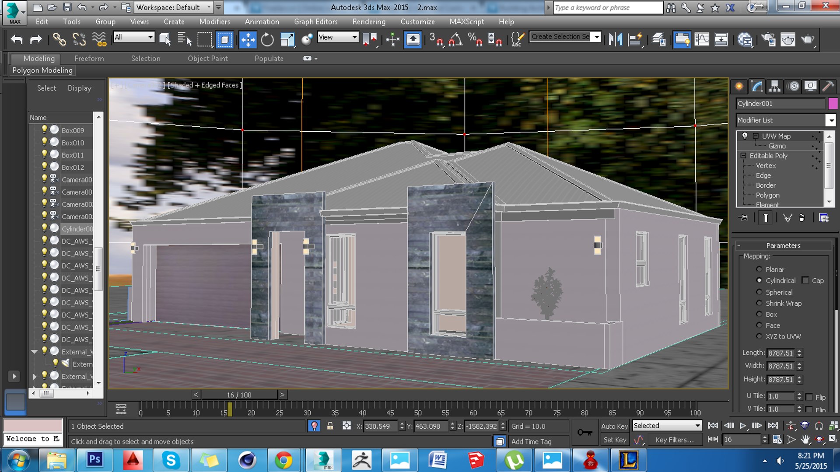Select Box mapping option
The height and width of the screenshot is (472, 840).
(759, 314)
